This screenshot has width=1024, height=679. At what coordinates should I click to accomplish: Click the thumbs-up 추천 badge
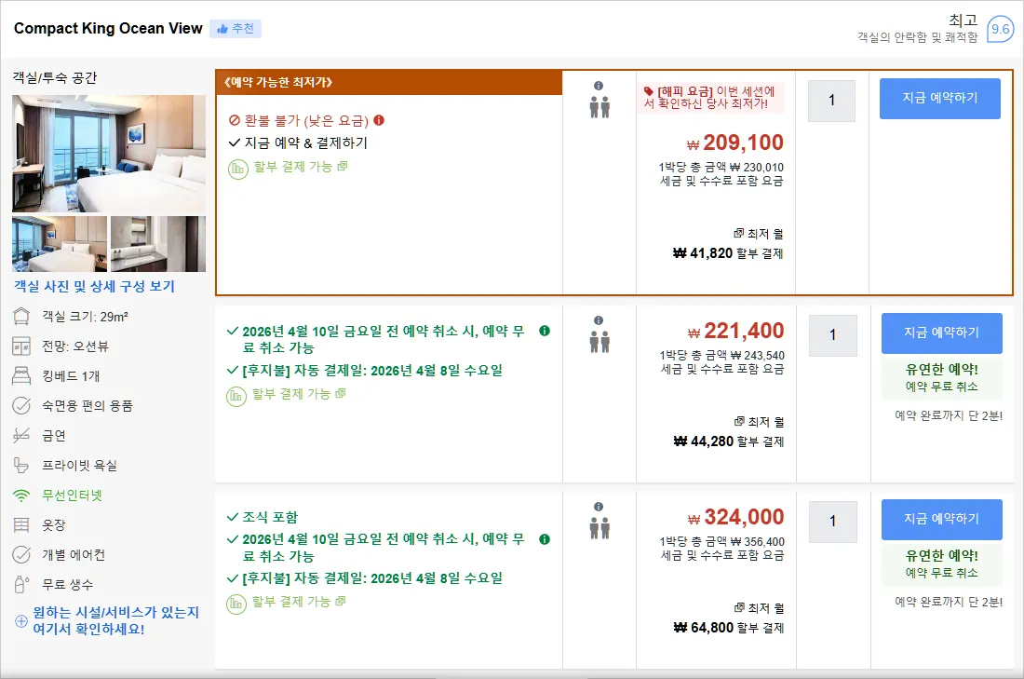click(236, 29)
